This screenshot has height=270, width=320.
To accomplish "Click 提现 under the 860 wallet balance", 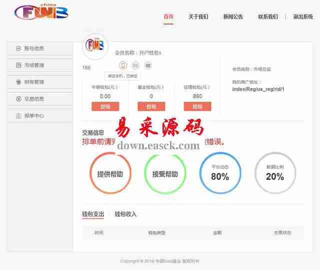I will (197, 107).
